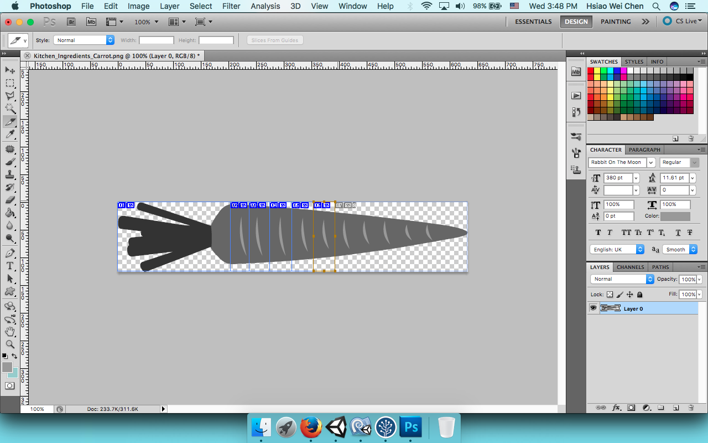
Task: Toggle the Faux Bold text style
Action: coord(598,233)
